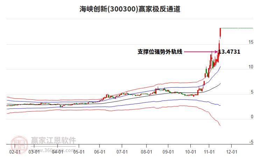The image size is (254, 157).
Task: Click the 10-01 date axis label
Action: point(190,152)
